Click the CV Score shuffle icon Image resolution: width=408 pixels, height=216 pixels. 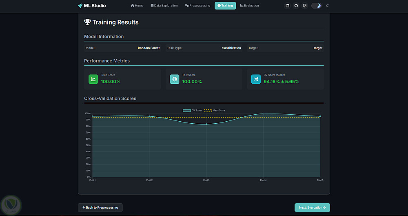click(256, 79)
